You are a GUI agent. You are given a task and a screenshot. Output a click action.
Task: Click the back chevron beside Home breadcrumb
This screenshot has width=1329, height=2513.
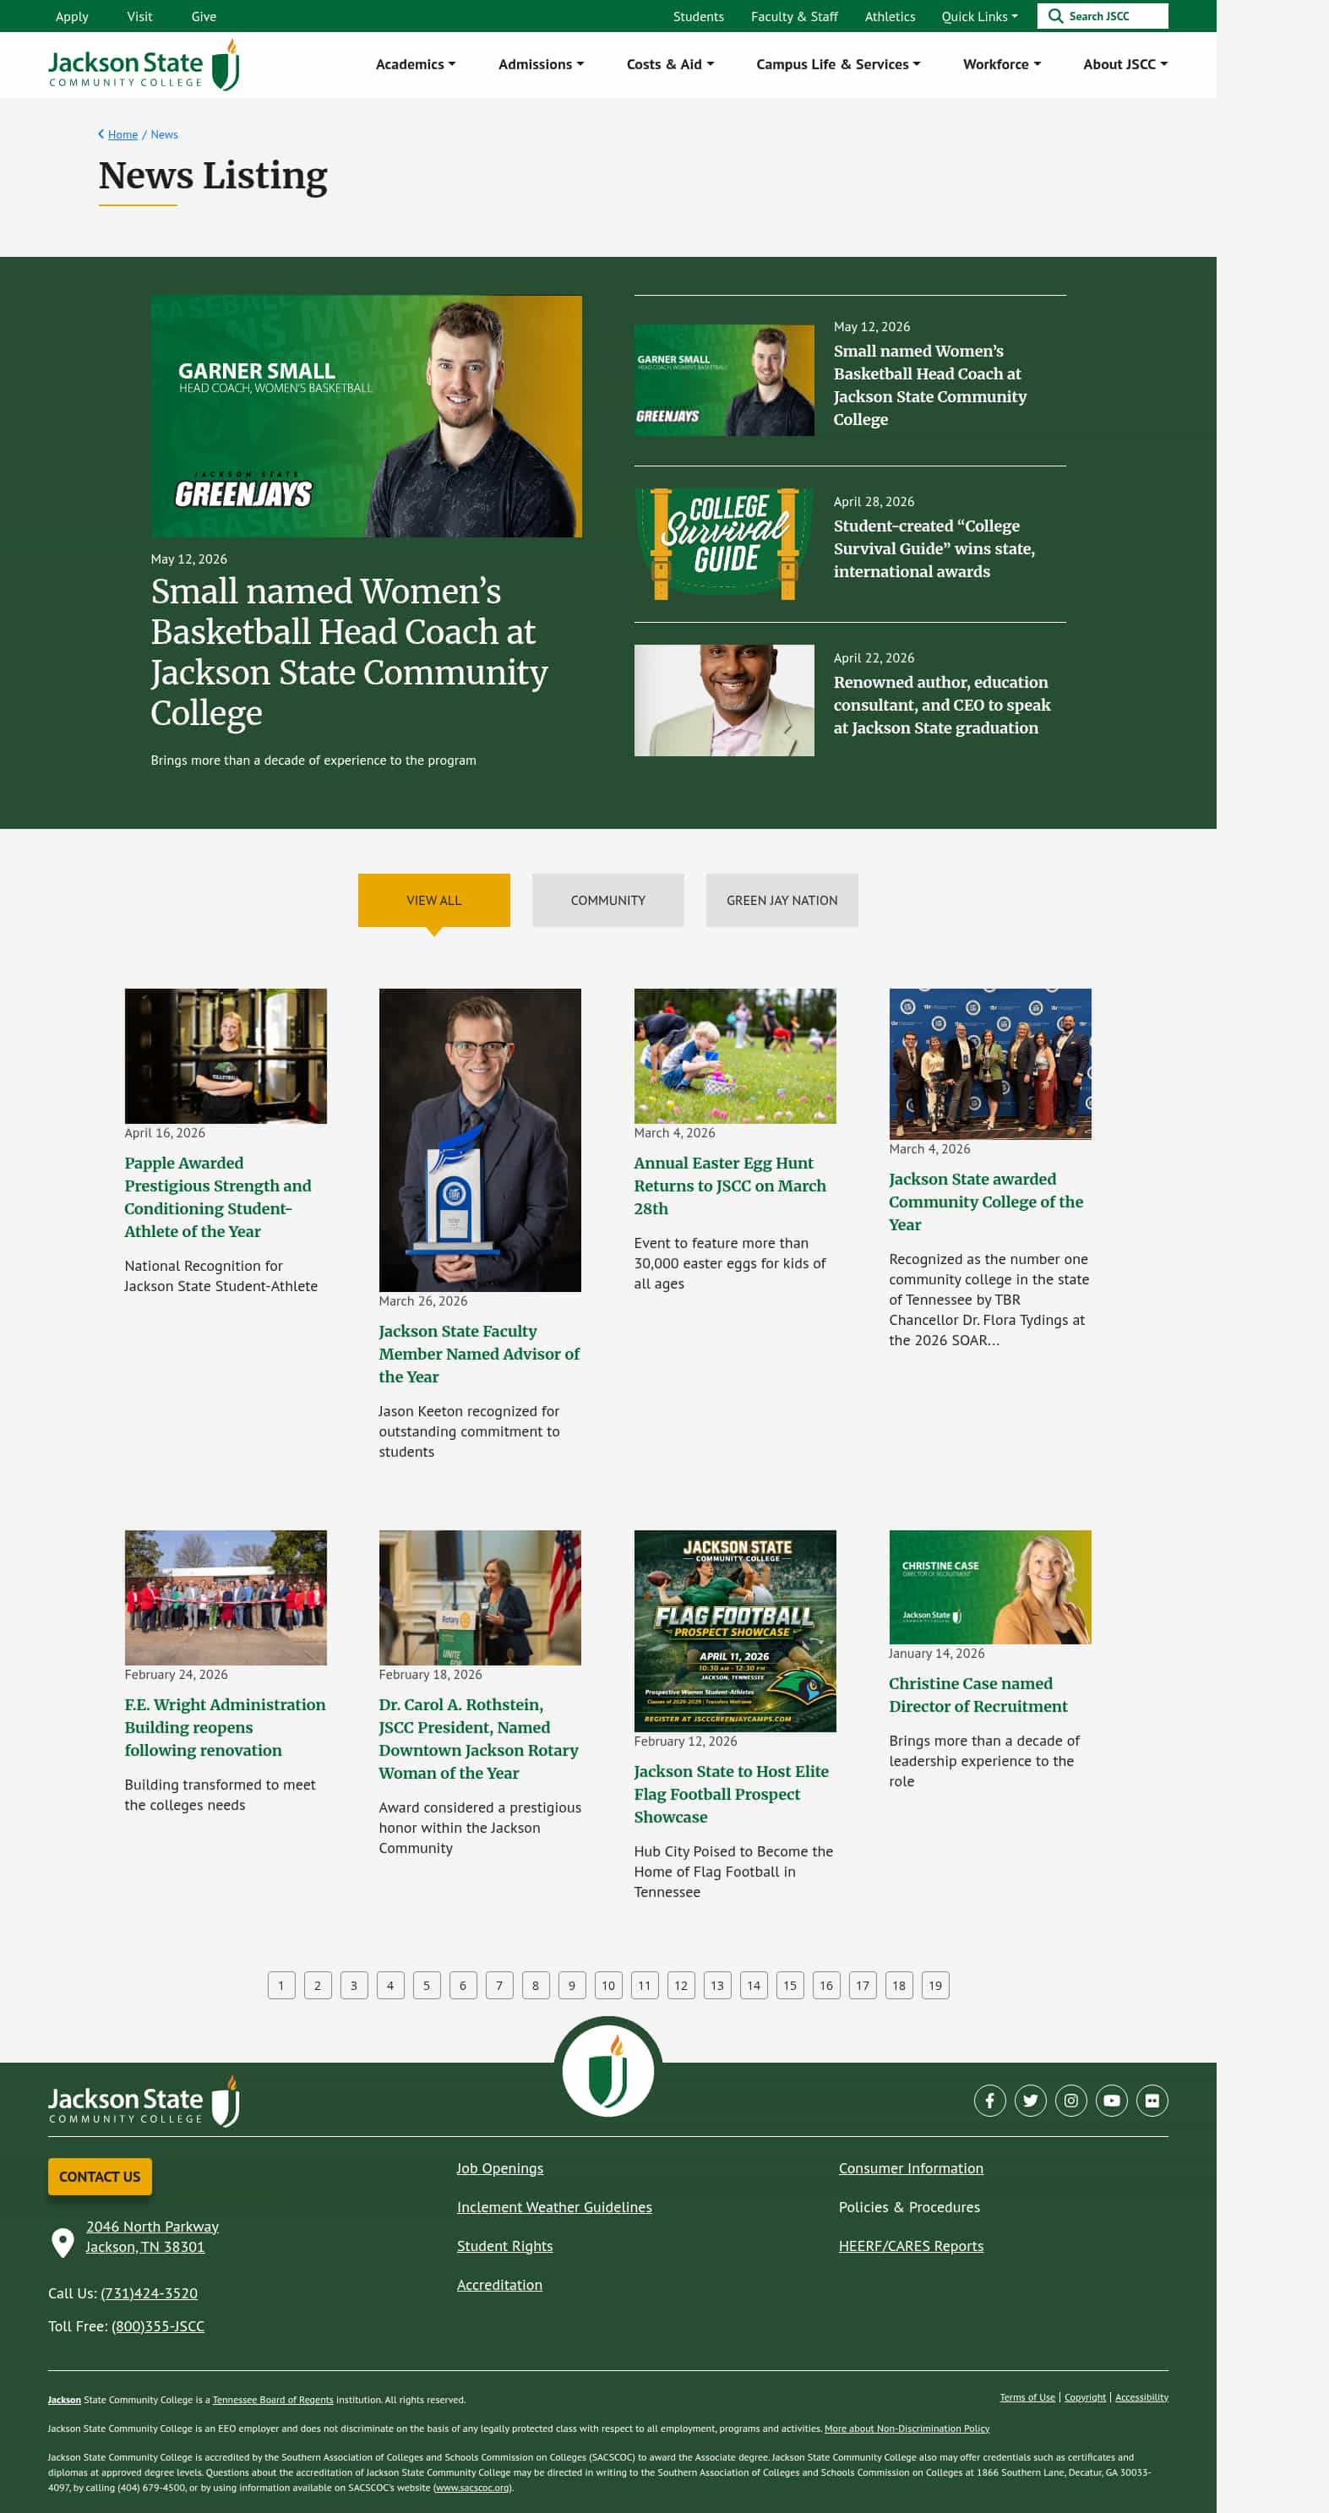click(101, 134)
